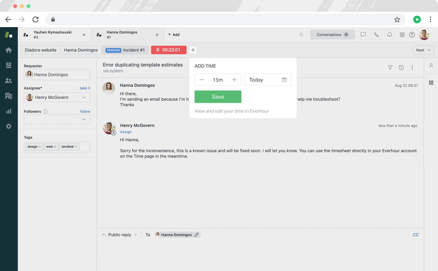The height and width of the screenshot is (271, 438).
Task: Bookmark page with star icon
Action: click(397, 19)
